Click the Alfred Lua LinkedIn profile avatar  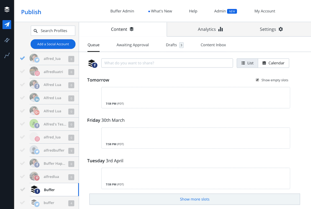point(35,98)
